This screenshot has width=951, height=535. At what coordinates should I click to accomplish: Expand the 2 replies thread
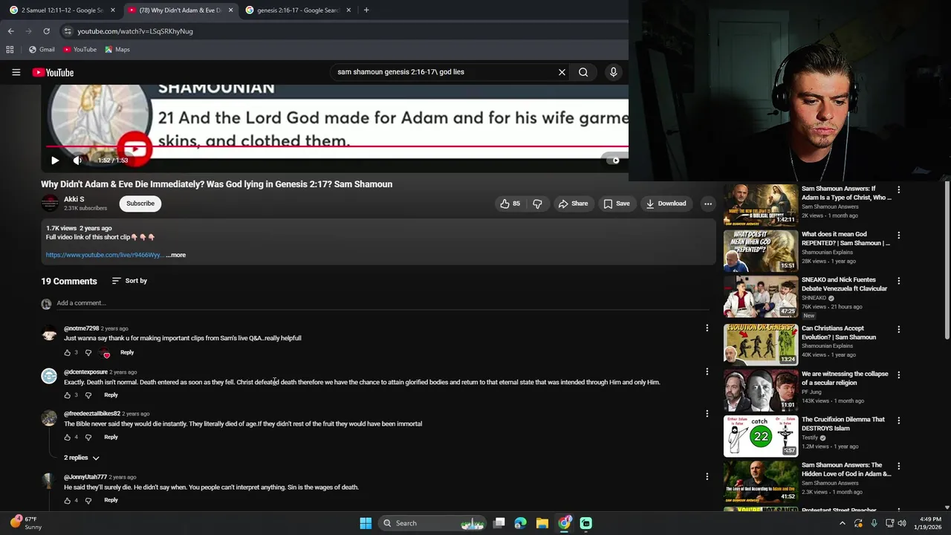coord(82,458)
